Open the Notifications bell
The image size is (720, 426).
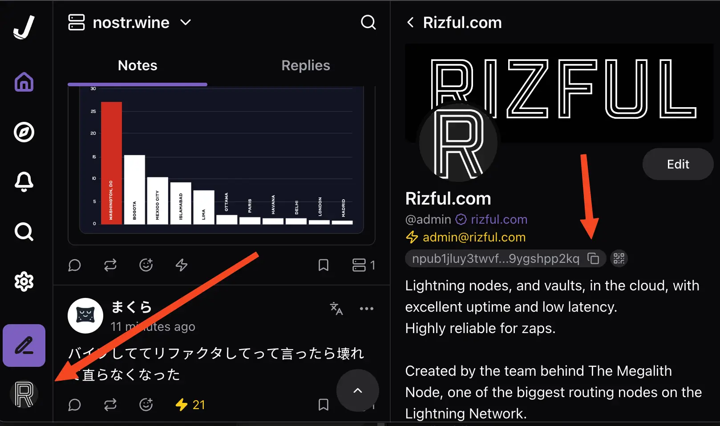pos(24,181)
